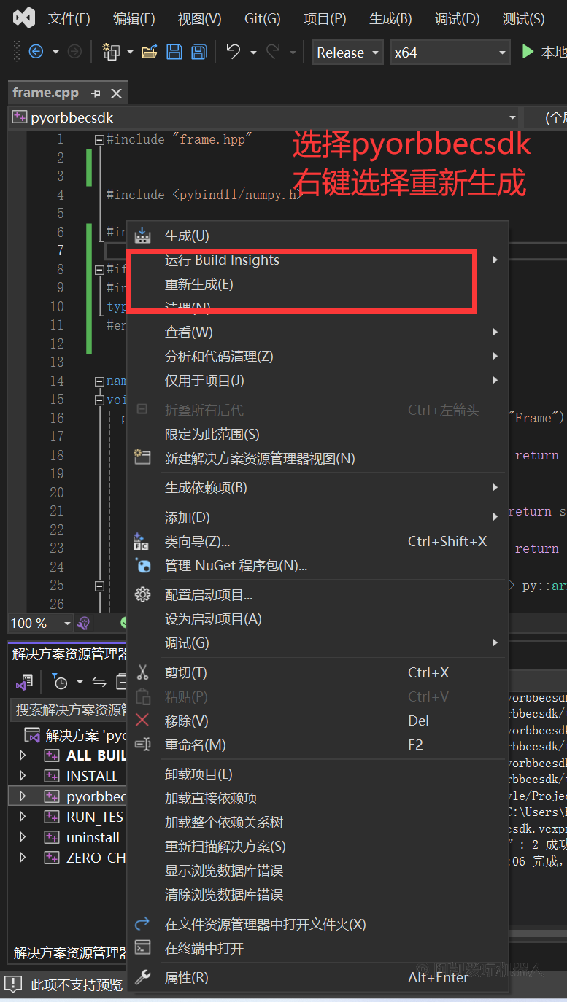
Task: Open the 编辑(E) menu
Action: pyautogui.click(x=134, y=19)
